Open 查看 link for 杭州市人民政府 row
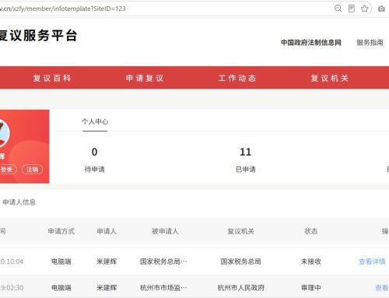The height and width of the screenshot is (298, 389). [x=382, y=288]
